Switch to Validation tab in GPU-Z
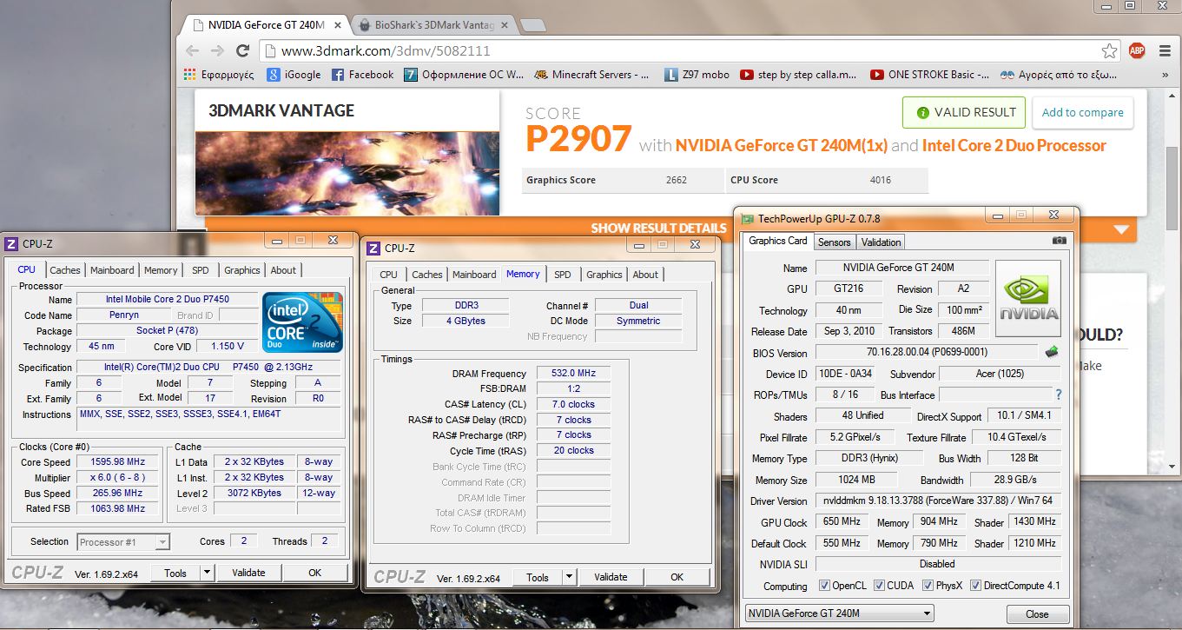 pyautogui.click(x=882, y=242)
